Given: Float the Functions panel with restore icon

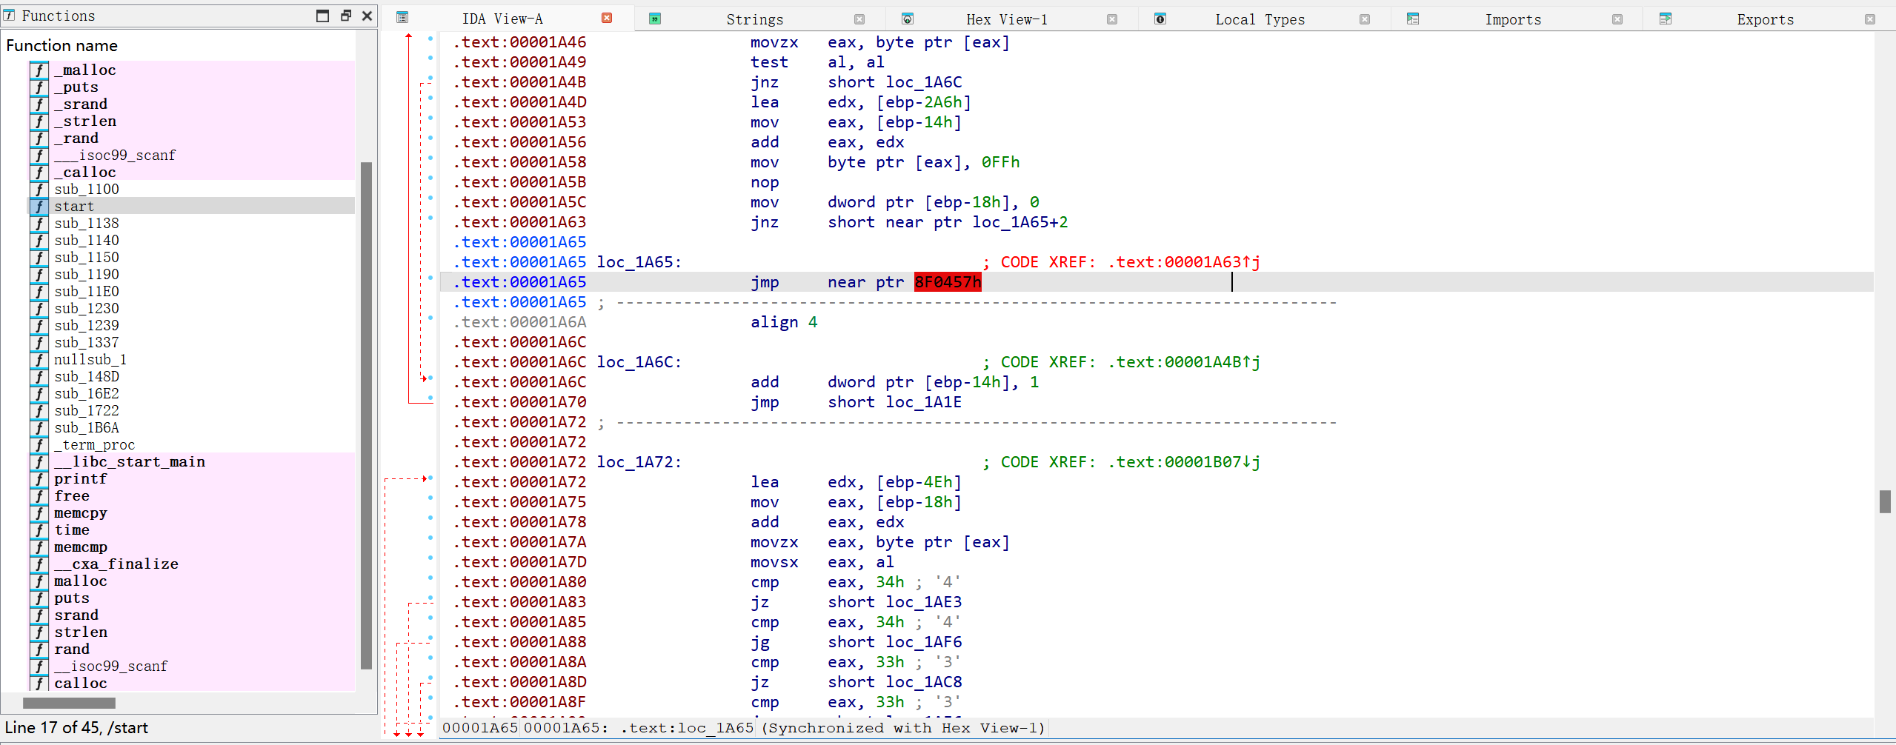Looking at the screenshot, I should [345, 16].
